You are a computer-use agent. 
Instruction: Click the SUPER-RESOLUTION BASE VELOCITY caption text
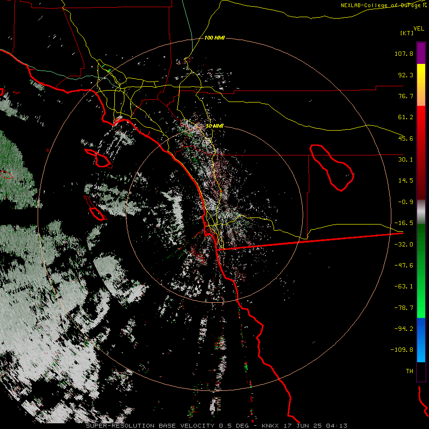151,426
